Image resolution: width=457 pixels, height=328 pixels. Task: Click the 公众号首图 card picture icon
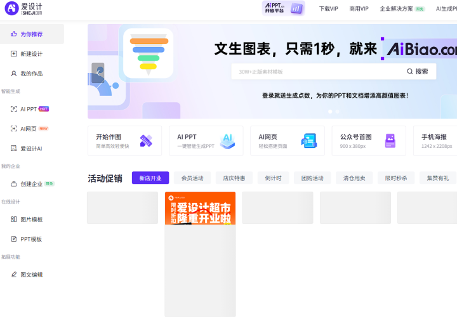tap(390, 141)
